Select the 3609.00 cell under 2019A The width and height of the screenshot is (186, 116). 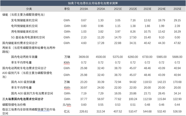[x=84, y=57]
